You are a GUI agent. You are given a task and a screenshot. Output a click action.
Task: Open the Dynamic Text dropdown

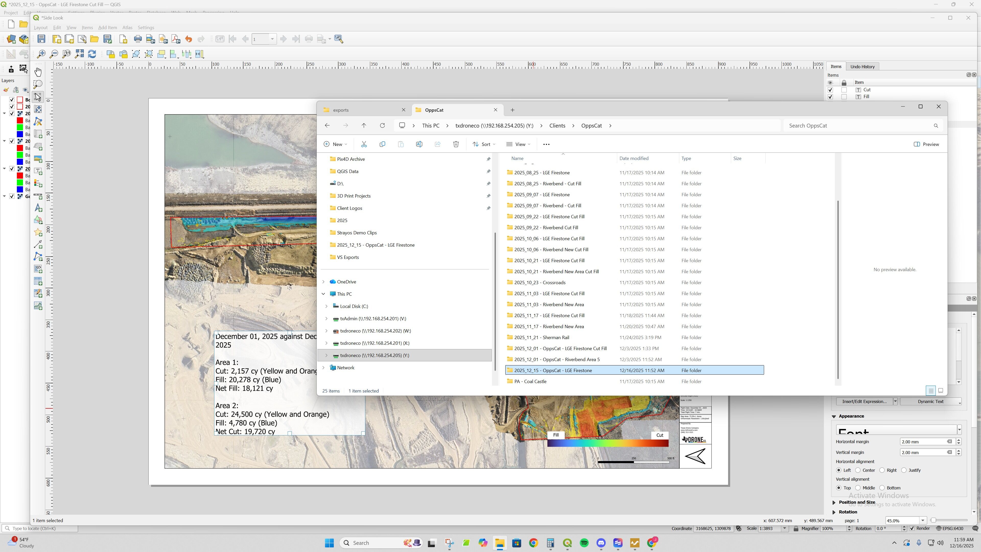(930, 401)
